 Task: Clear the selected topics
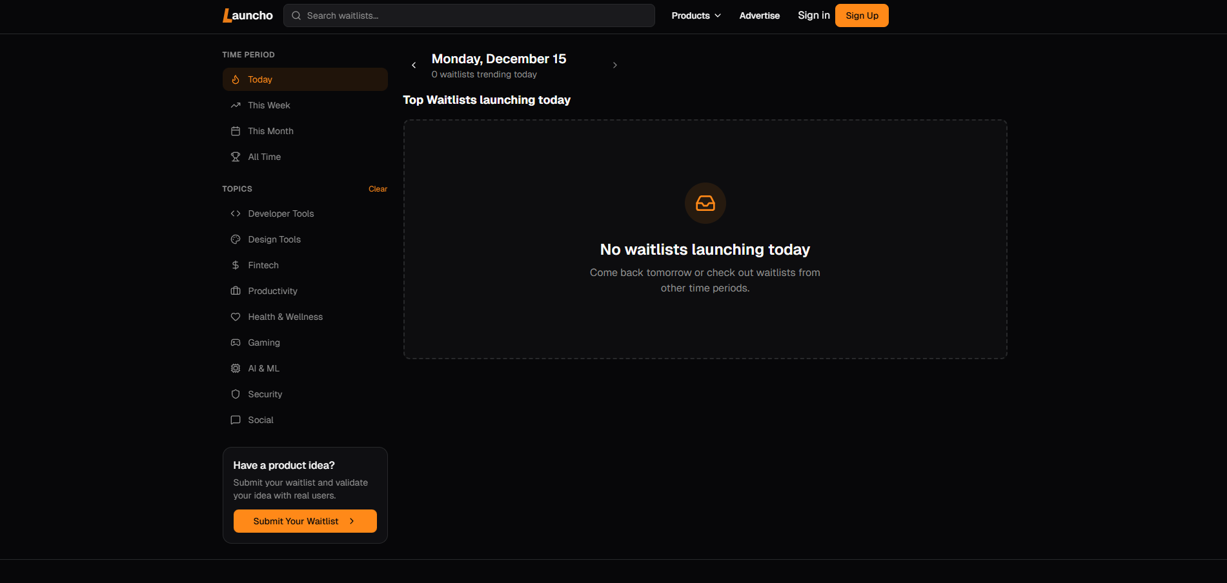click(x=378, y=188)
